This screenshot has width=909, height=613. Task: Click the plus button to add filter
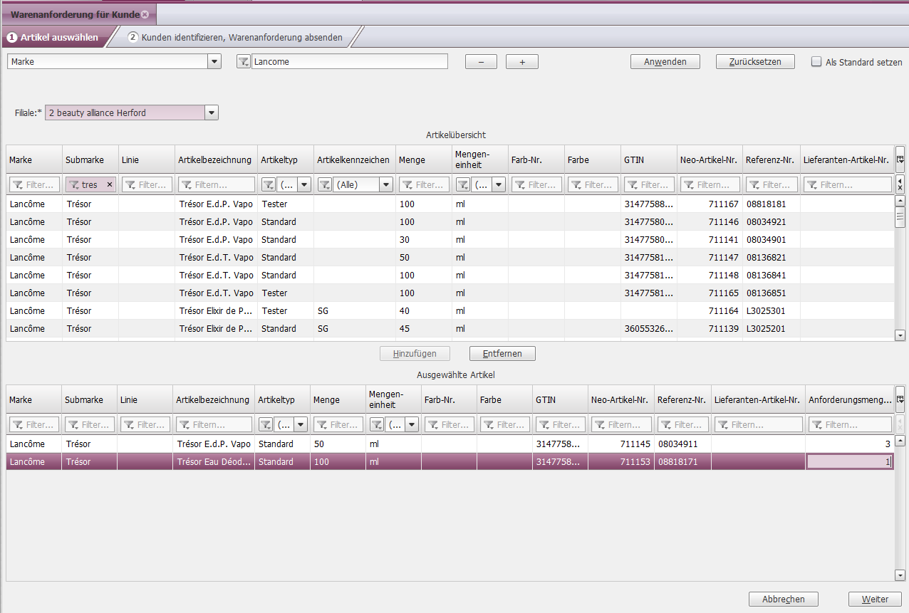point(522,62)
